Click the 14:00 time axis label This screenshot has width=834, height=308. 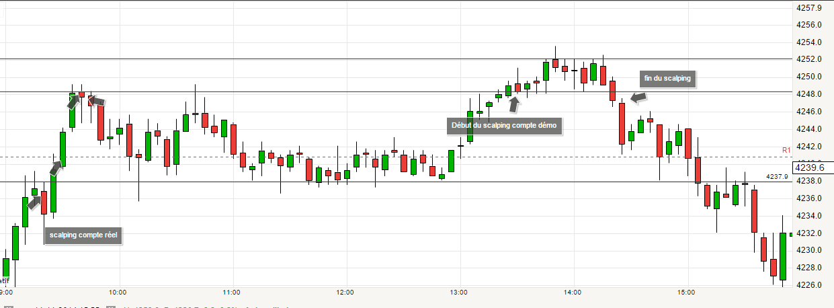pyautogui.click(x=573, y=293)
